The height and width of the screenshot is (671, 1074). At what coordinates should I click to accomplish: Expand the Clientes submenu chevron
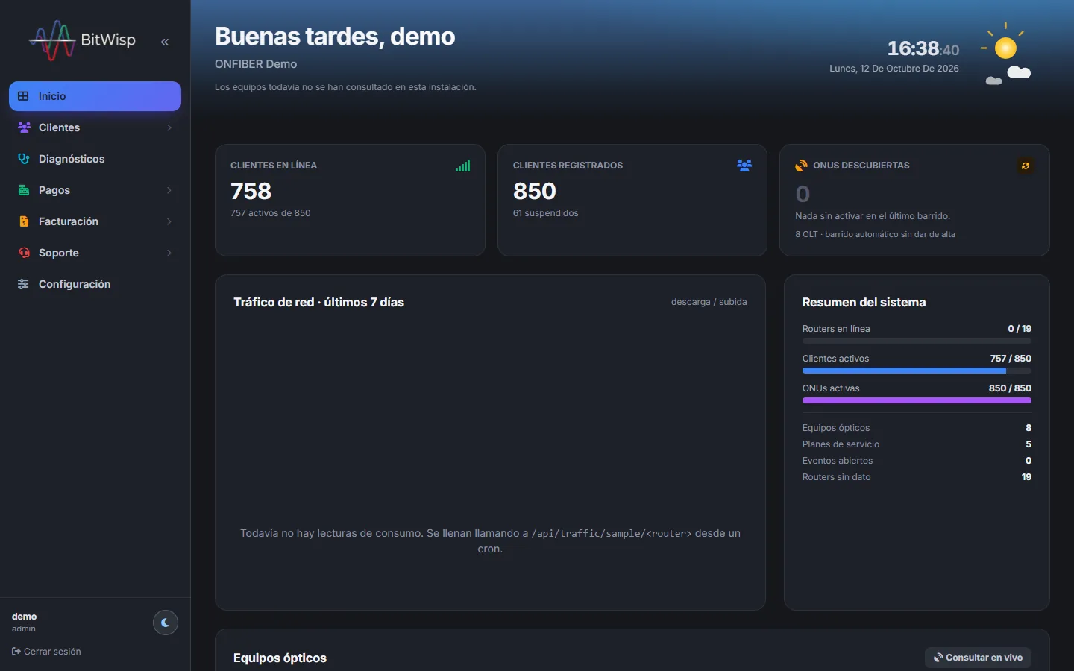pyautogui.click(x=169, y=127)
